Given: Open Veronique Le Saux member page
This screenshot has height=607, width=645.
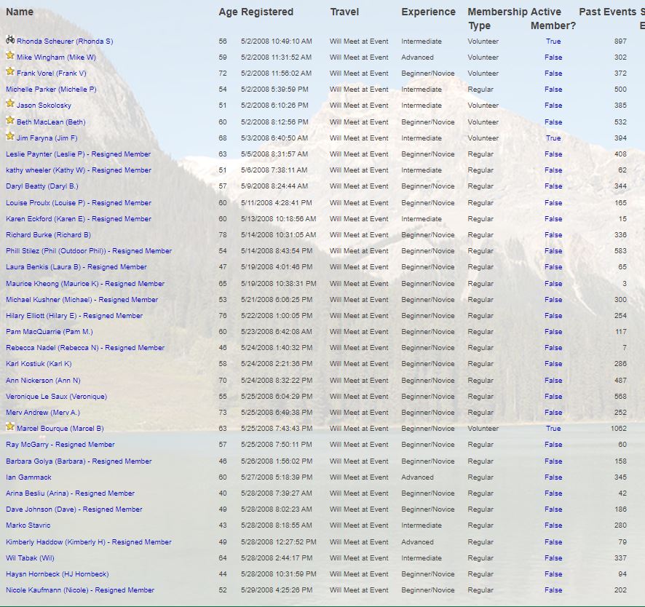Looking at the screenshot, I should click(x=56, y=397).
